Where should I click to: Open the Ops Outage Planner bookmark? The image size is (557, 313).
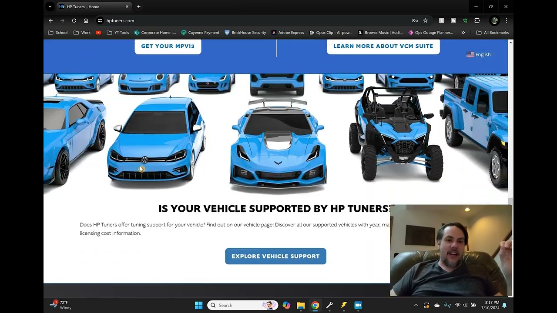430,33
